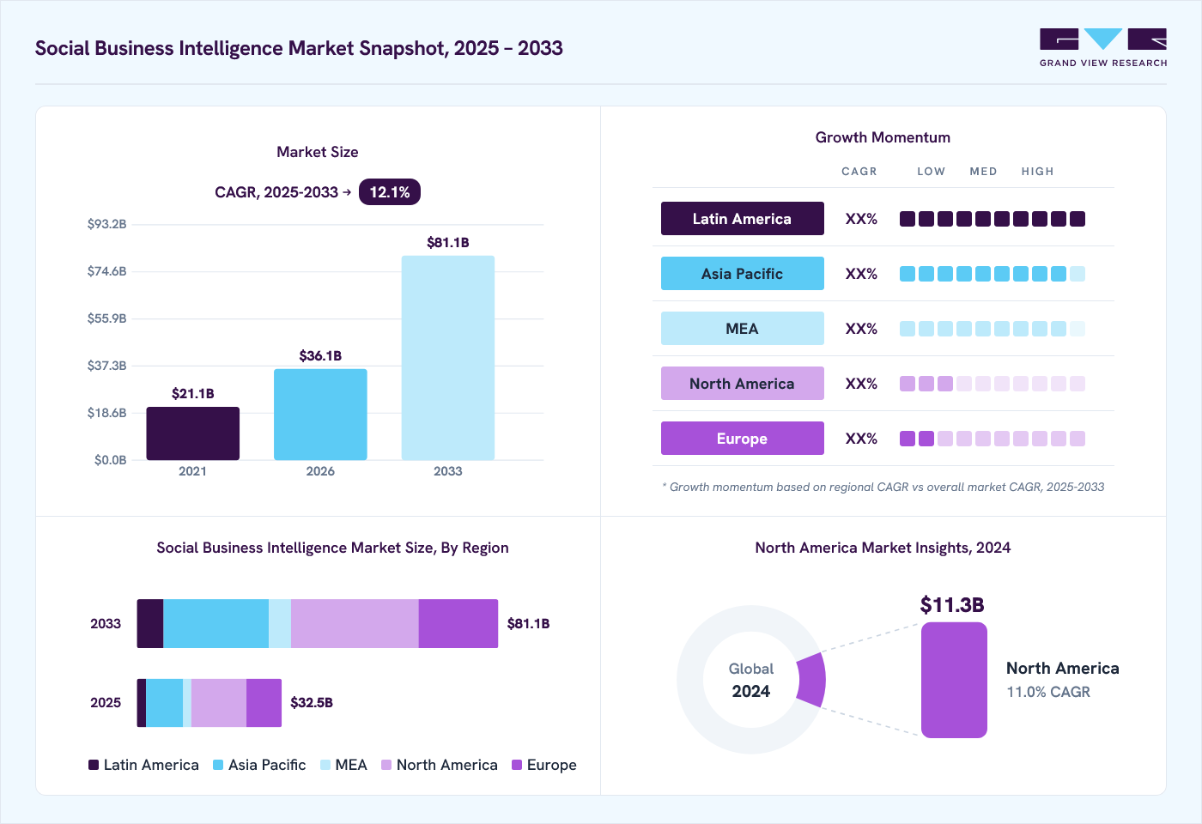1202x824 pixels.
Task: Click the North America region button
Action: point(743,384)
